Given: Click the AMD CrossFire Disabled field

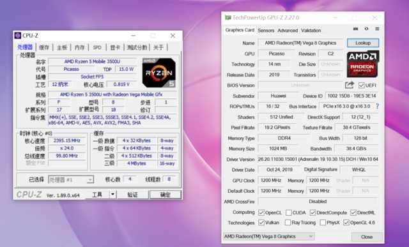Looking at the screenshot, I should tap(318, 202).
